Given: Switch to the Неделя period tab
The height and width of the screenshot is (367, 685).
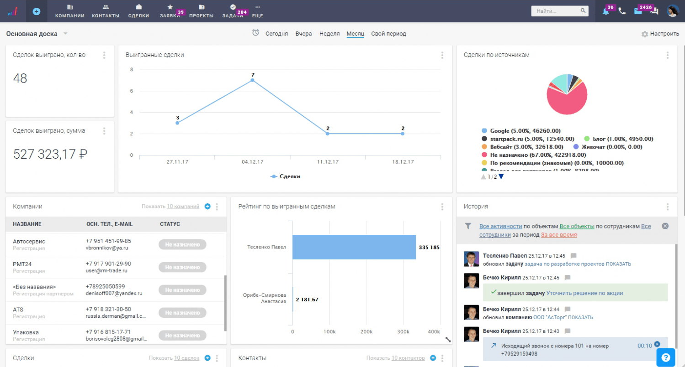Looking at the screenshot, I should [x=329, y=34].
